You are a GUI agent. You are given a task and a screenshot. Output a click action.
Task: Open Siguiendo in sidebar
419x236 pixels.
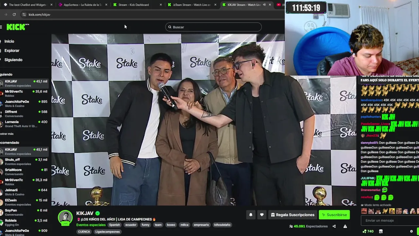(x=13, y=60)
